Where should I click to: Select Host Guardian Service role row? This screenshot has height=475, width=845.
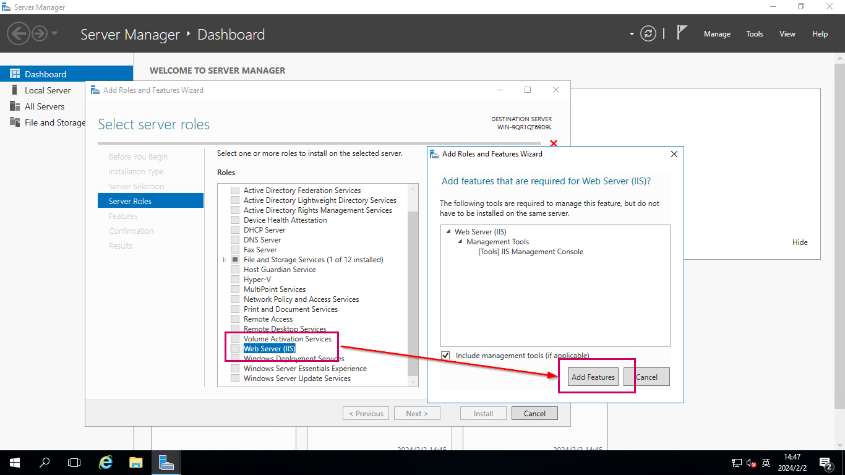tap(280, 270)
